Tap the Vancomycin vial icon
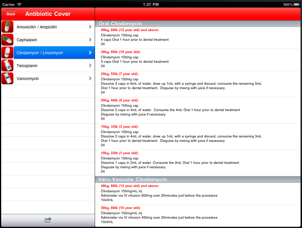 [x=8, y=79]
